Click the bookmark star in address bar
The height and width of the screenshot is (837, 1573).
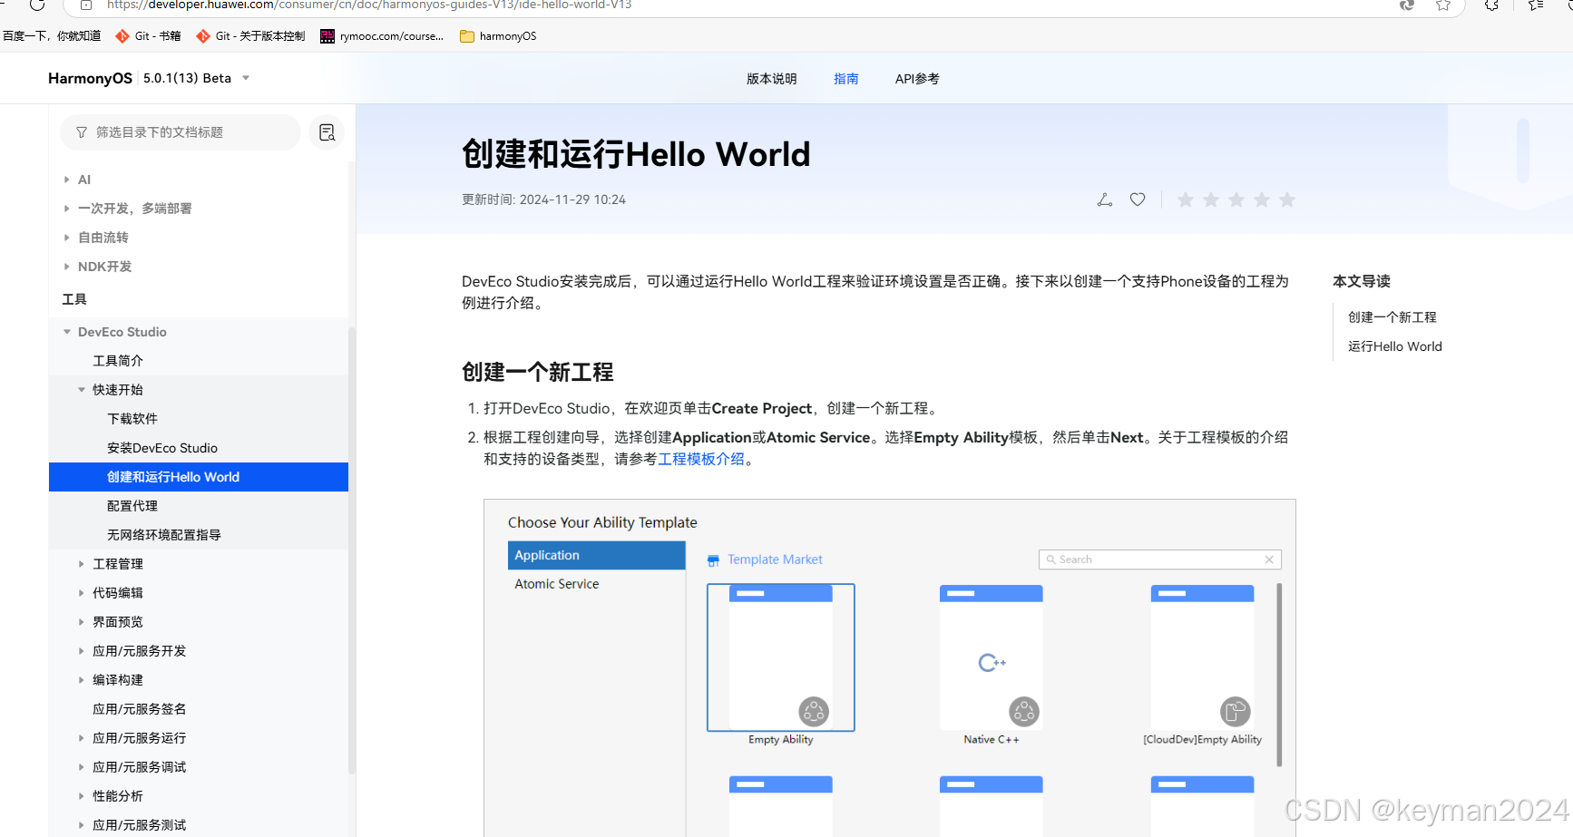pos(1443,5)
